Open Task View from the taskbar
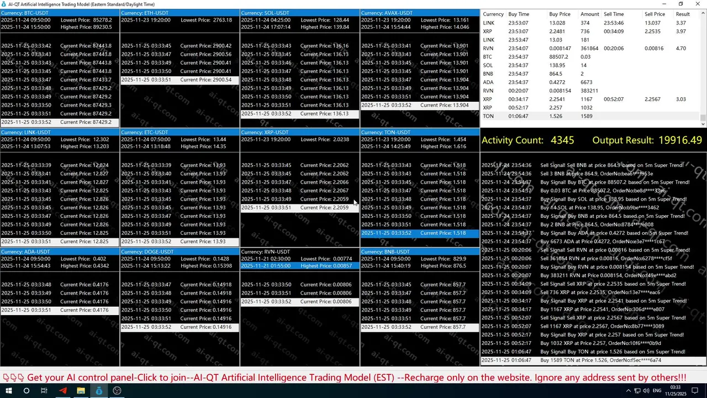 click(44, 390)
